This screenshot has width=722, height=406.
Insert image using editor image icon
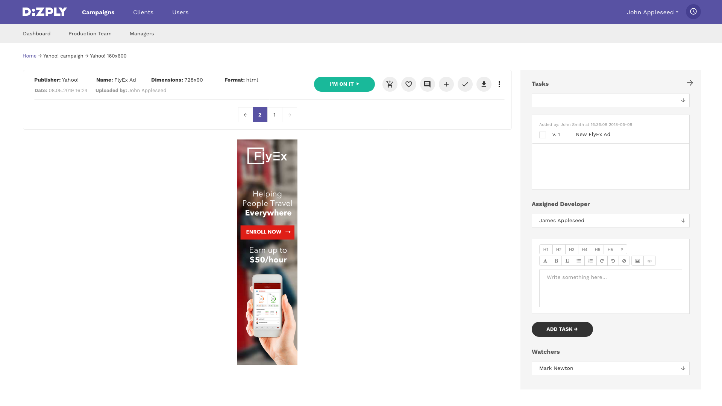(x=637, y=261)
